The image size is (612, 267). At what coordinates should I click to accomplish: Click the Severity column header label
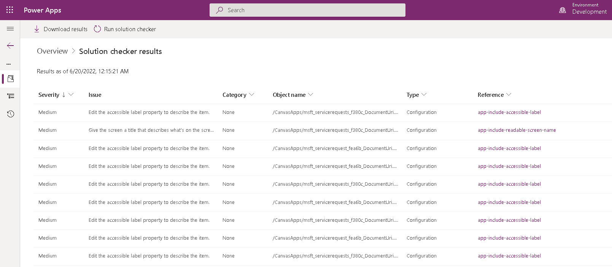point(49,95)
